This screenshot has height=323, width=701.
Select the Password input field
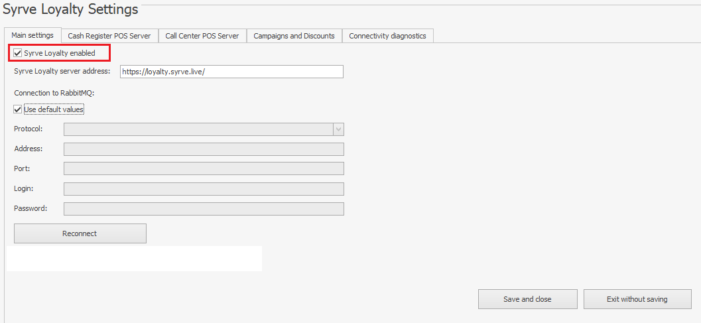pos(204,209)
